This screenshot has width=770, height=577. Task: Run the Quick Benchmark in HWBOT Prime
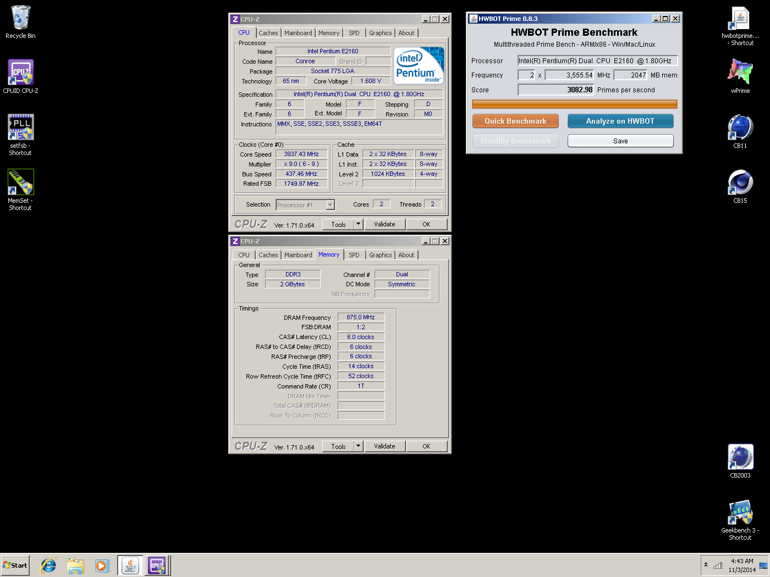click(x=515, y=121)
